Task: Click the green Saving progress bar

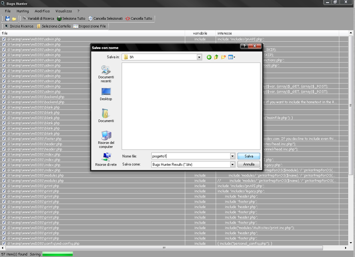Action: (58, 254)
